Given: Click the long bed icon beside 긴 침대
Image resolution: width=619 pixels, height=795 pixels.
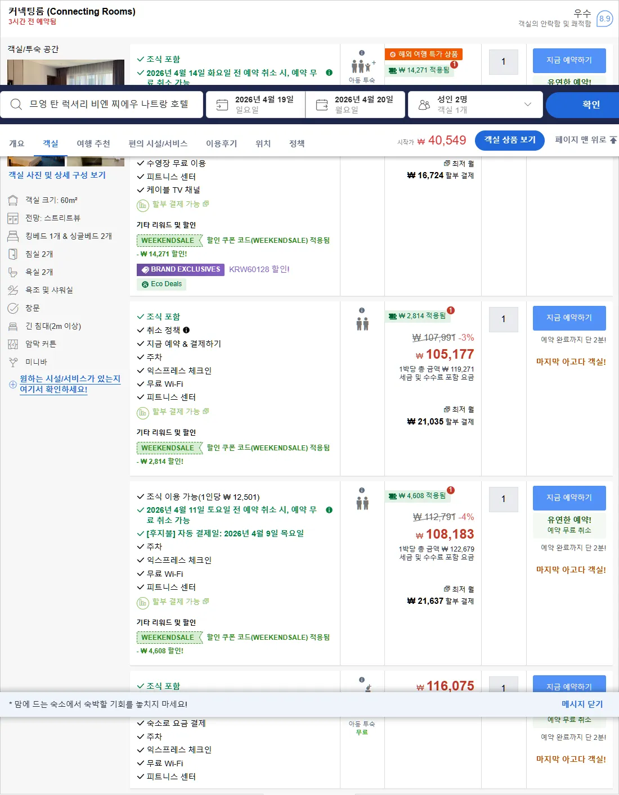Looking at the screenshot, I should tap(13, 326).
